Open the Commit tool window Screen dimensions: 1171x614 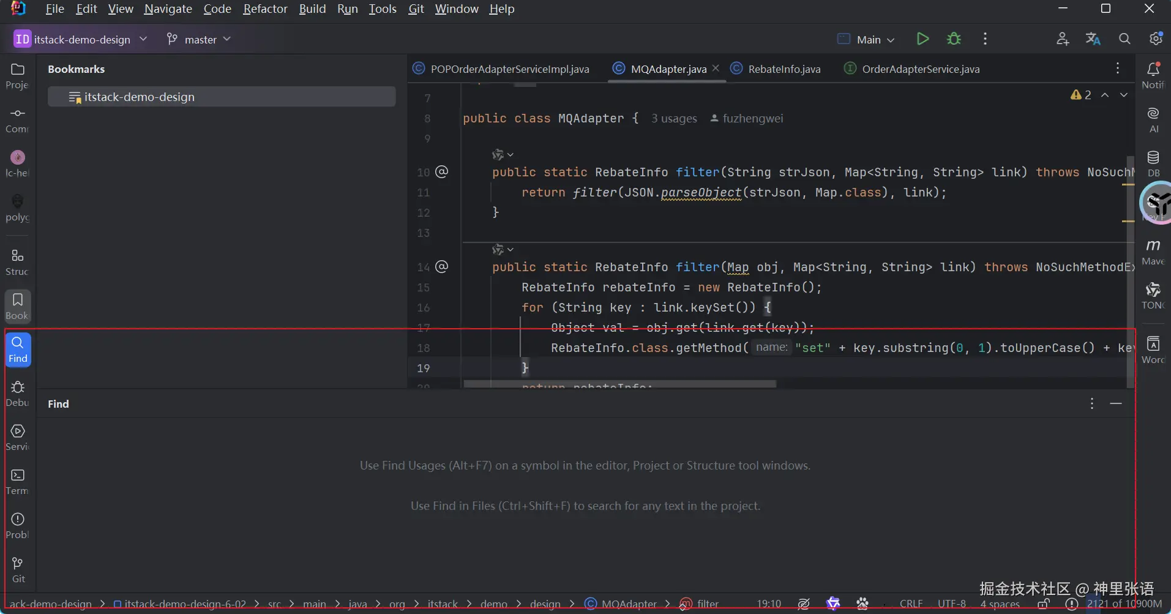(x=18, y=120)
